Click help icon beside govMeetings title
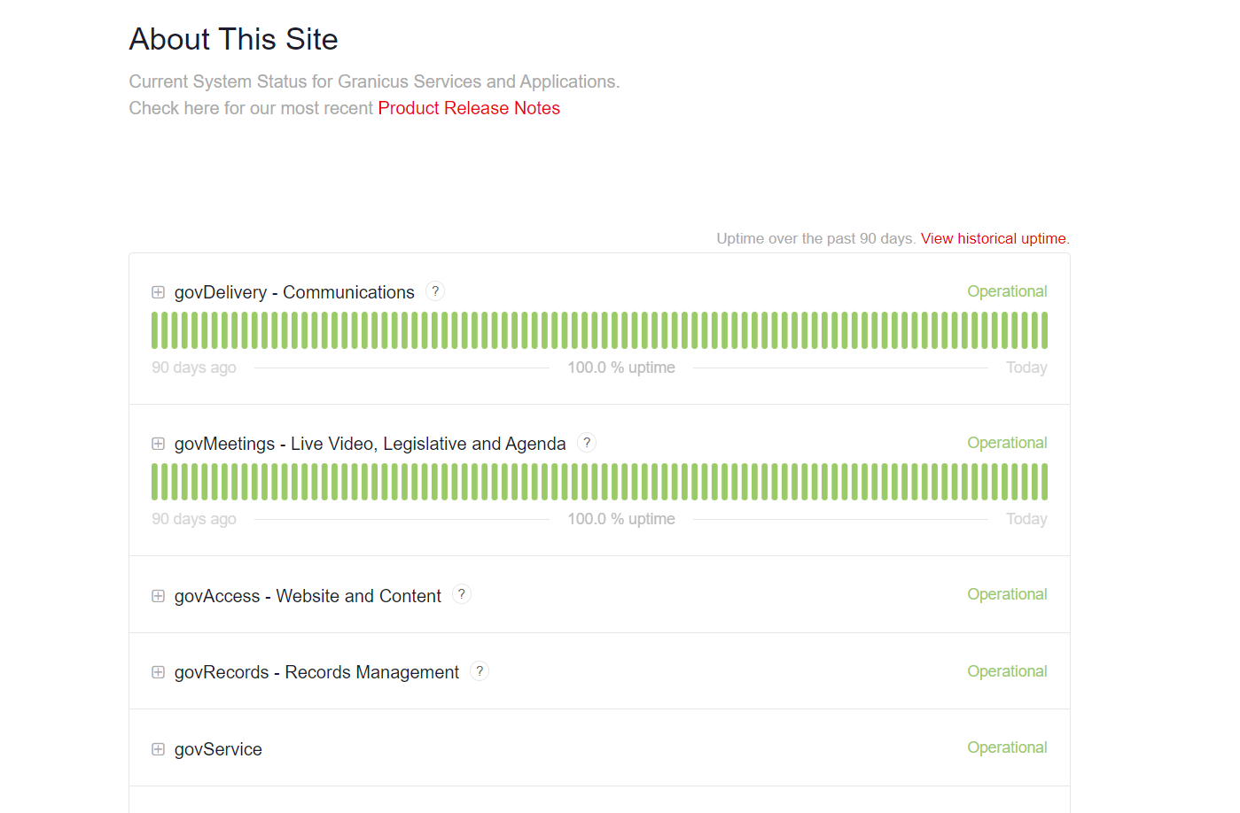This screenshot has width=1240, height=813. (x=587, y=443)
